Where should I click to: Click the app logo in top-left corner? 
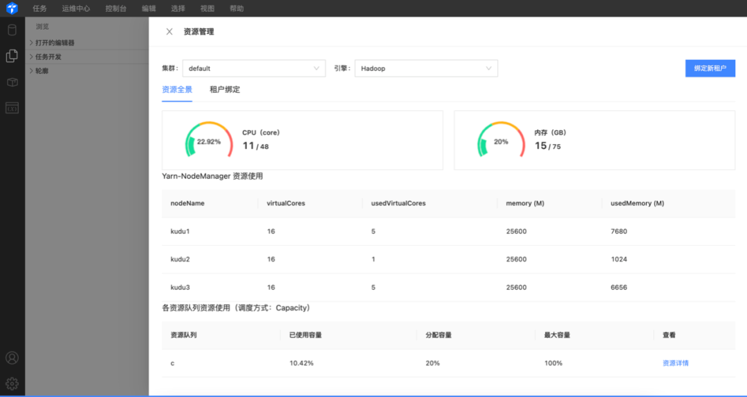click(12, 8)
